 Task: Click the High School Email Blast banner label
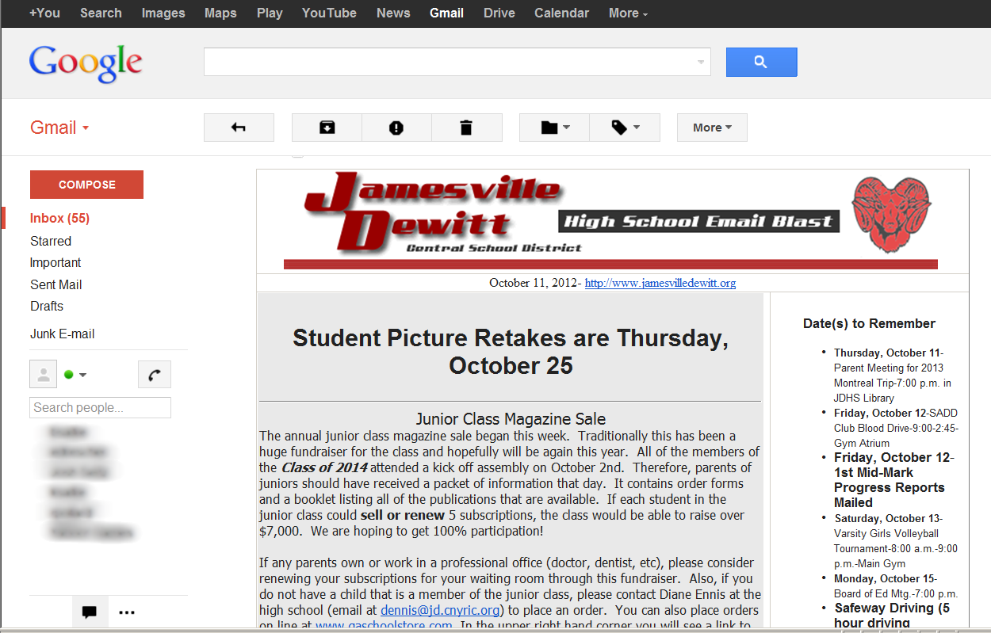[x=698, y=221]
